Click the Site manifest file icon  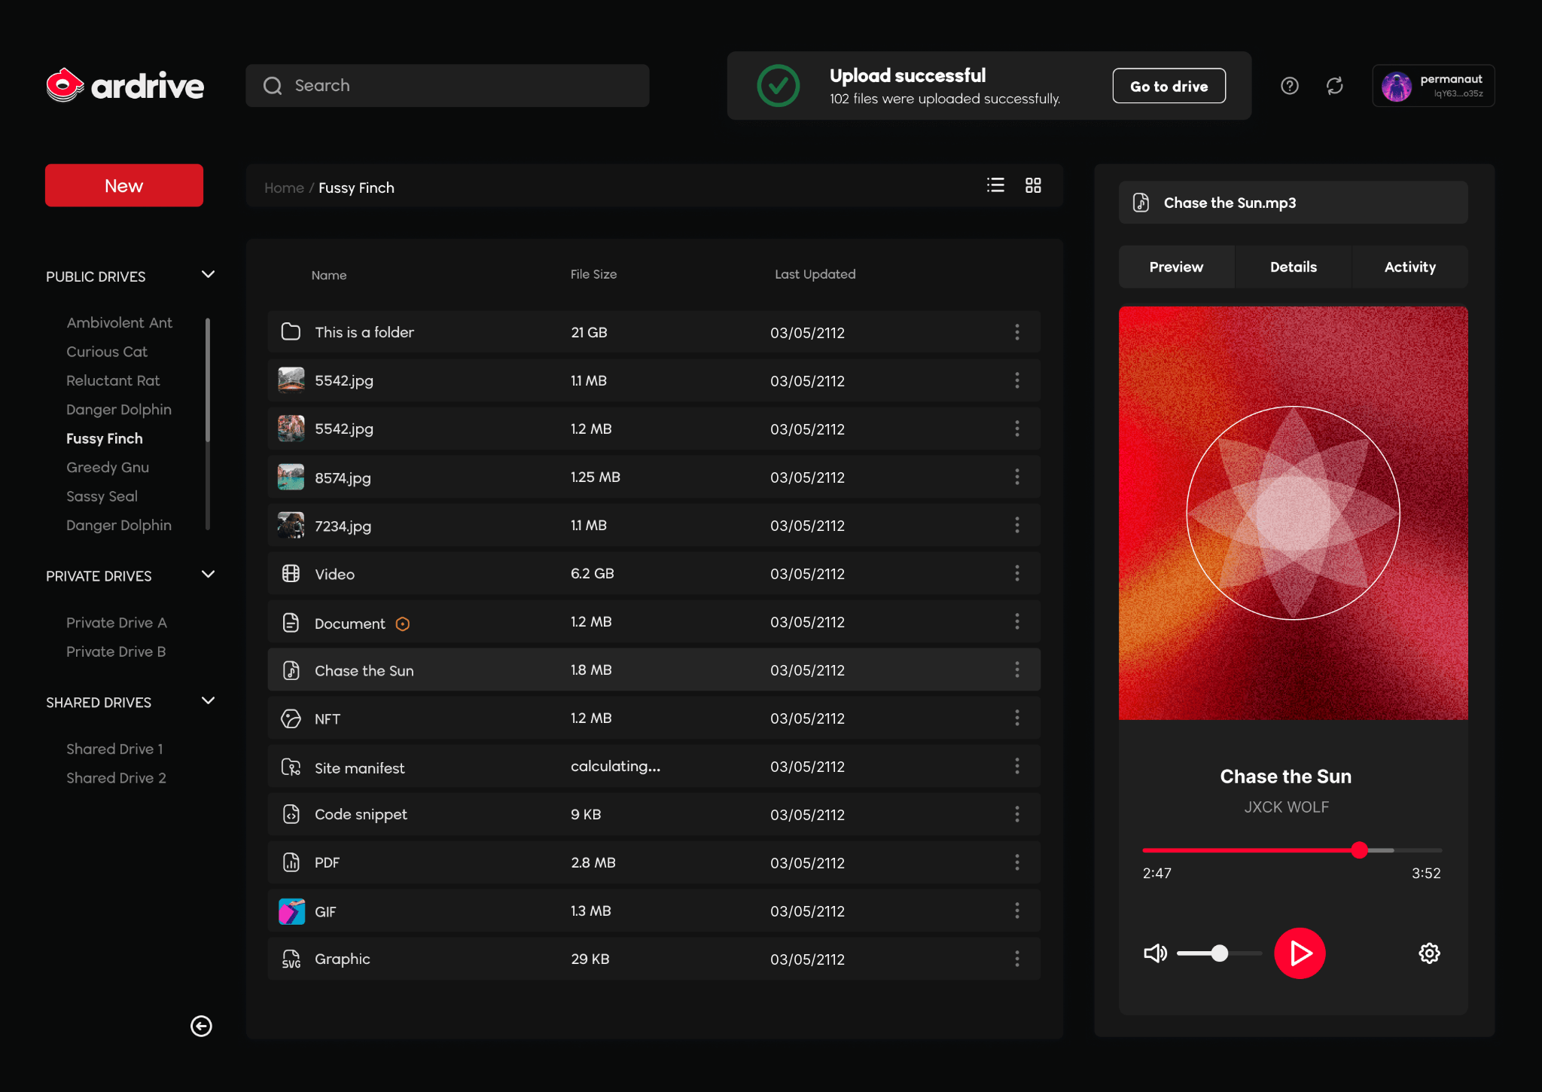click(291, 767)
